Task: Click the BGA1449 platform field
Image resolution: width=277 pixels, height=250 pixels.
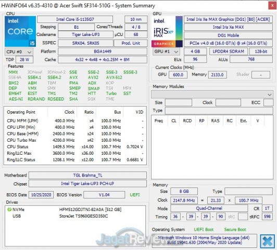Action: [x=103, y=52]
